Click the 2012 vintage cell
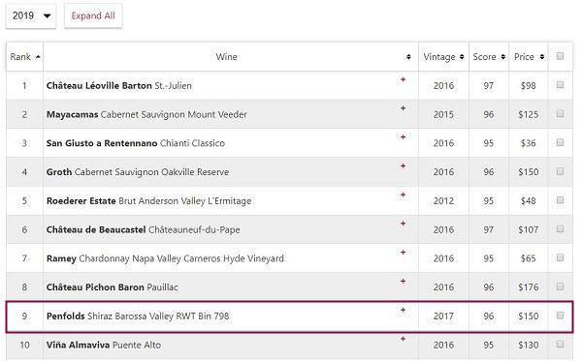This screenshot has width=582, height=361. 443,201
